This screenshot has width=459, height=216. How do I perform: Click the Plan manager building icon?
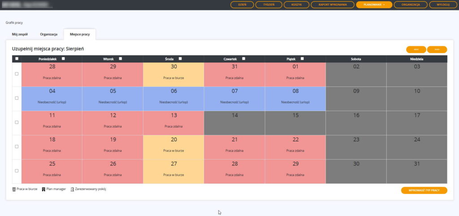[x=43, y=189]
